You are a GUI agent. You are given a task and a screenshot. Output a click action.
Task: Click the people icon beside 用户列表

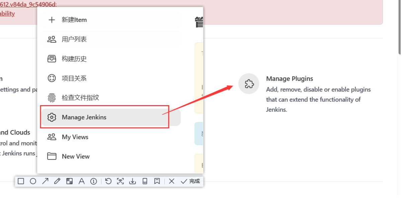pos(52,39)
